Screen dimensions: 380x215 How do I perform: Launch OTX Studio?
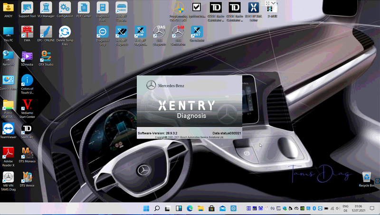coord(46,58)
